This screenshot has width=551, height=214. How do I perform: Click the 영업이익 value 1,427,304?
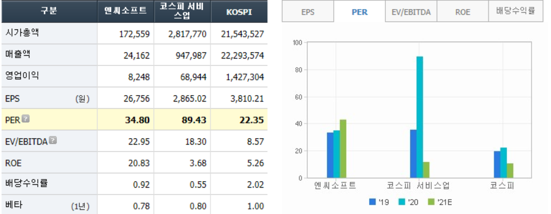[x=245, y=77]
